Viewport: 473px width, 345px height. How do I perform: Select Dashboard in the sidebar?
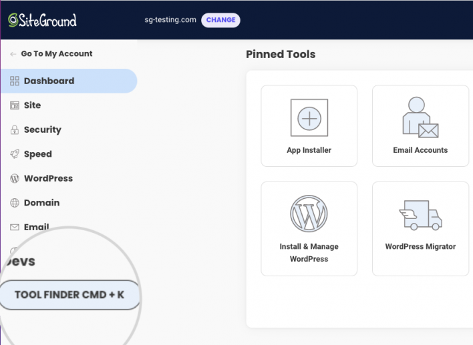(x=69, y=81)
